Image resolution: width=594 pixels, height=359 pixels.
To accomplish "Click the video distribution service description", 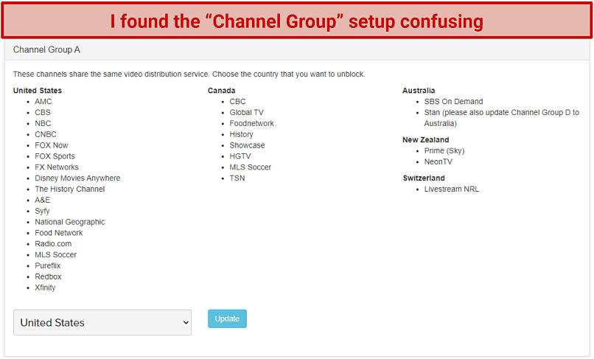I will pyautogui.click(x=189, y=74).
